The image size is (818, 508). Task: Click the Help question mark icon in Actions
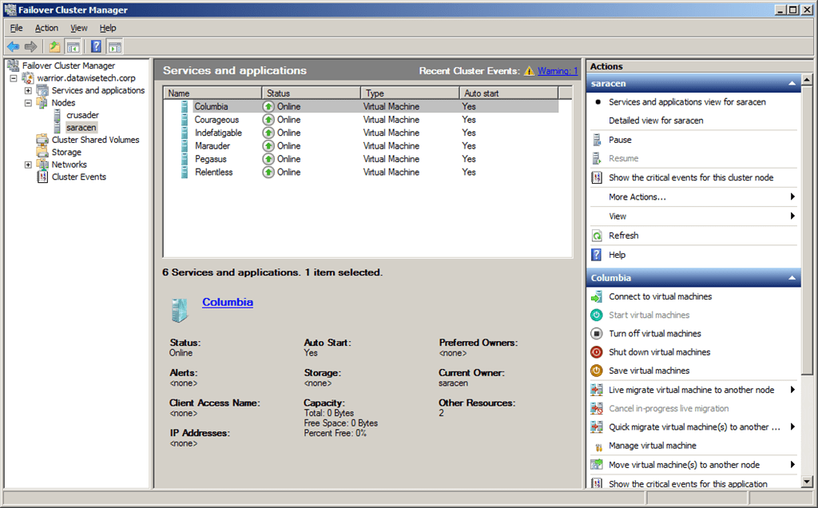[x=596, y=255]
